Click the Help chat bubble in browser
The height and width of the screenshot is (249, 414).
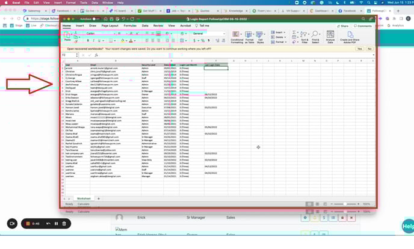click(x=408, y=226)
